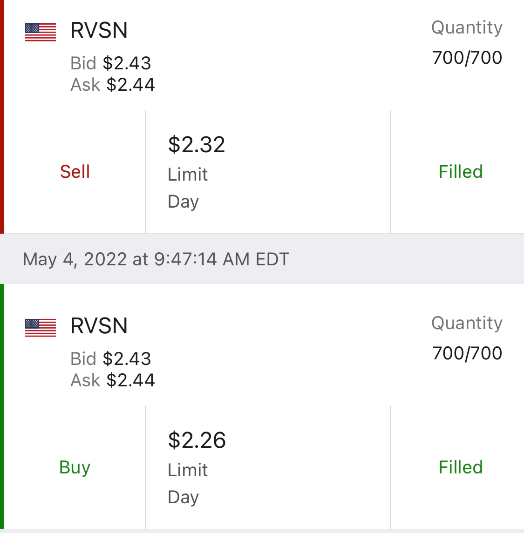Click the red Sell label
This screenshot has height=533, width=524.
pyautogui.click(x=75, y=172)
